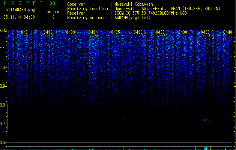
Task: Click time marker 0437
Action: click(160, 32)
